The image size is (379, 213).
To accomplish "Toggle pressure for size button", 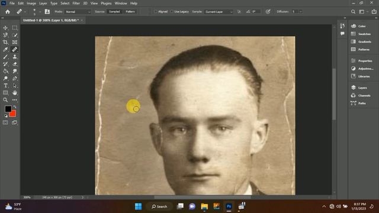I will 268,12.
